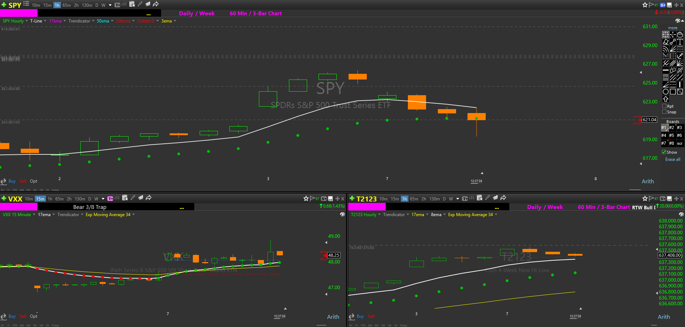Switch T2123 chart to 2h timeframe
The image size is (685, 327).
[x=424, y=199]
